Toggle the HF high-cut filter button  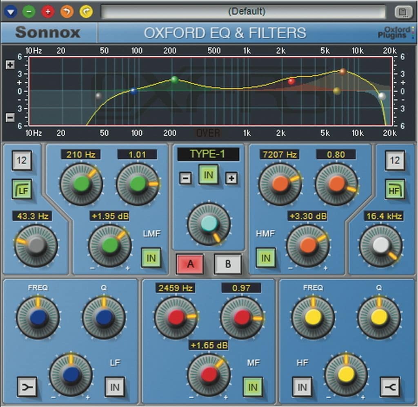[395, 189]
